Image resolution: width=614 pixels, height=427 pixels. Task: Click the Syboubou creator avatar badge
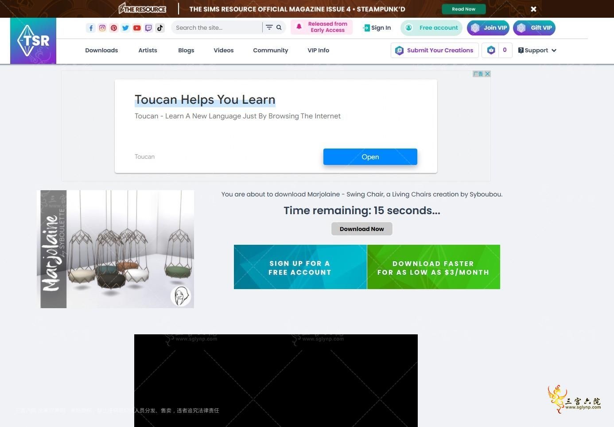click(x=181, y=296)
